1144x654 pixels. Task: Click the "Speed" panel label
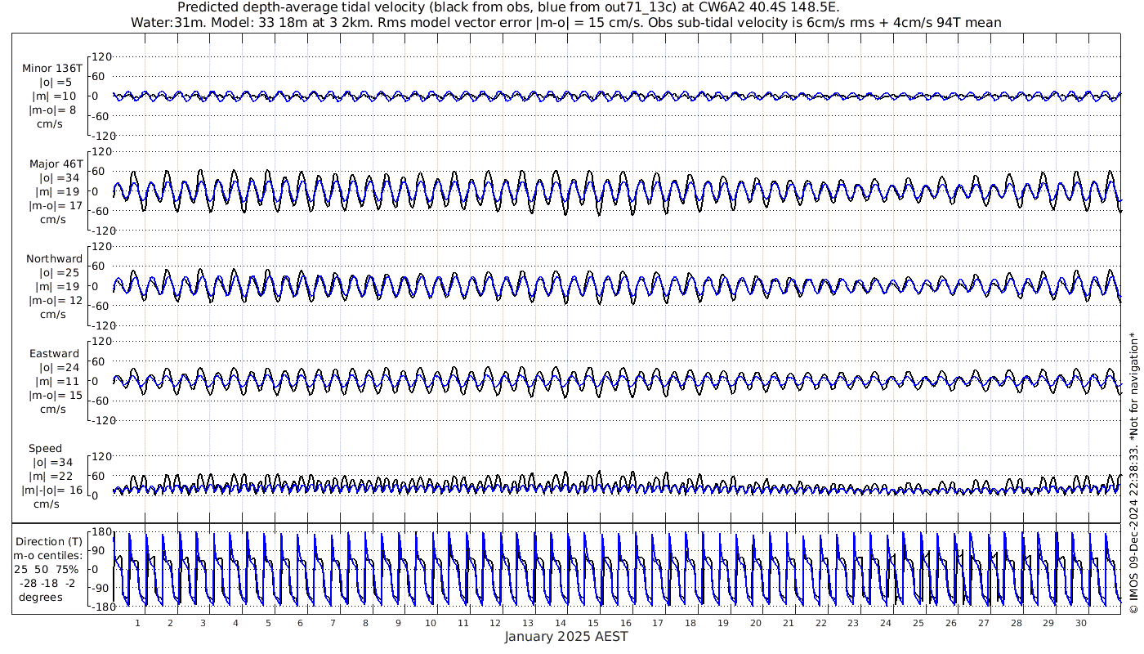45,449
